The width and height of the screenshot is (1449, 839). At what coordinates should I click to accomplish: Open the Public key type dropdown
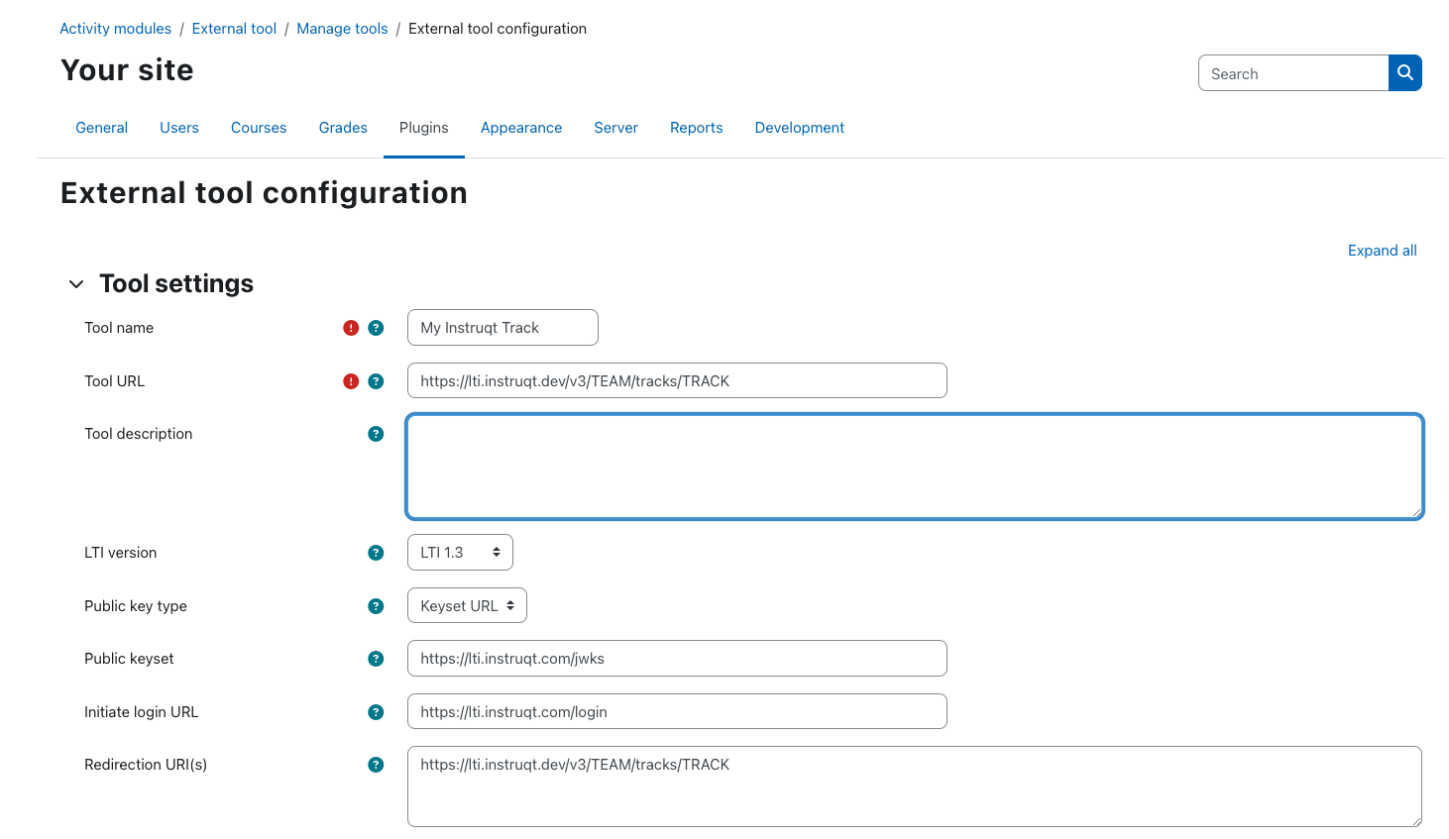point(467,606)
